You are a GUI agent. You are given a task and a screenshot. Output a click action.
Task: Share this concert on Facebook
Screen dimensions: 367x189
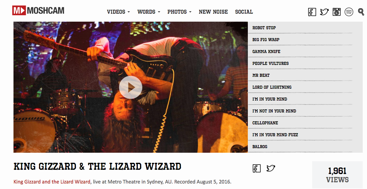click(x=256, y=168)
